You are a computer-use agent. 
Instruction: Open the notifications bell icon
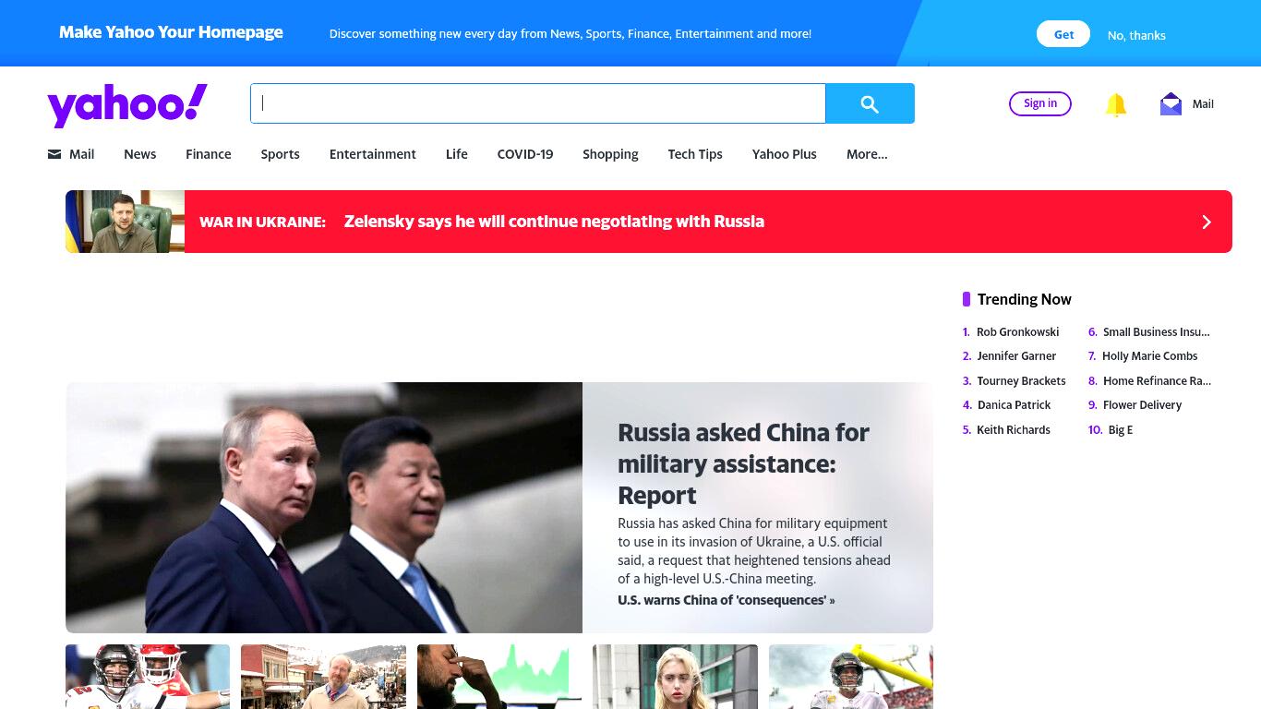click(x=1116, y=104)
